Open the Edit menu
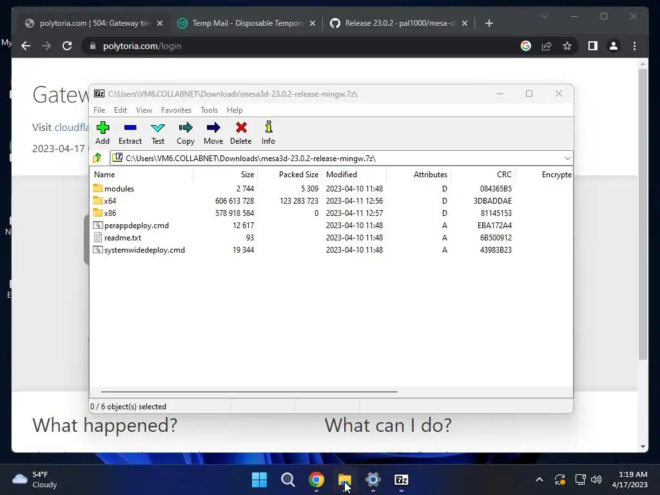Viewport: 660px width, 495px height. 121,110
